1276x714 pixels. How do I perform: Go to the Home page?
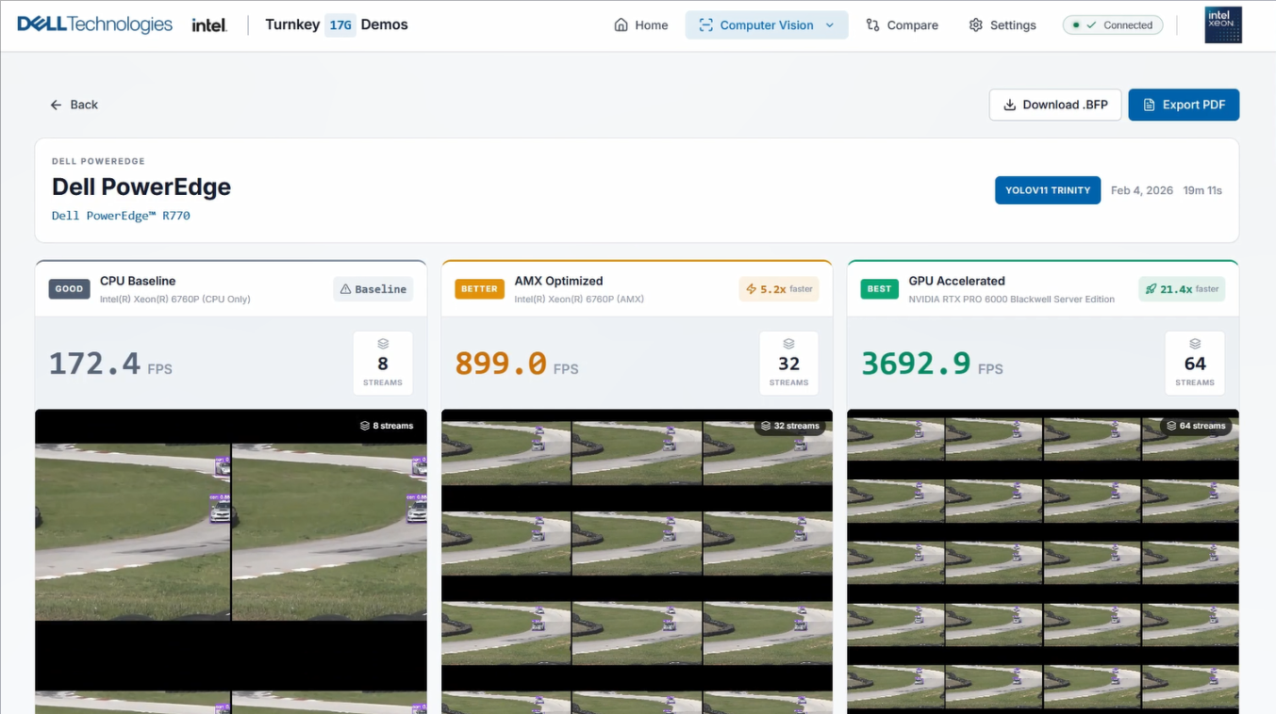pyautogui.click(x=640, y=25)
